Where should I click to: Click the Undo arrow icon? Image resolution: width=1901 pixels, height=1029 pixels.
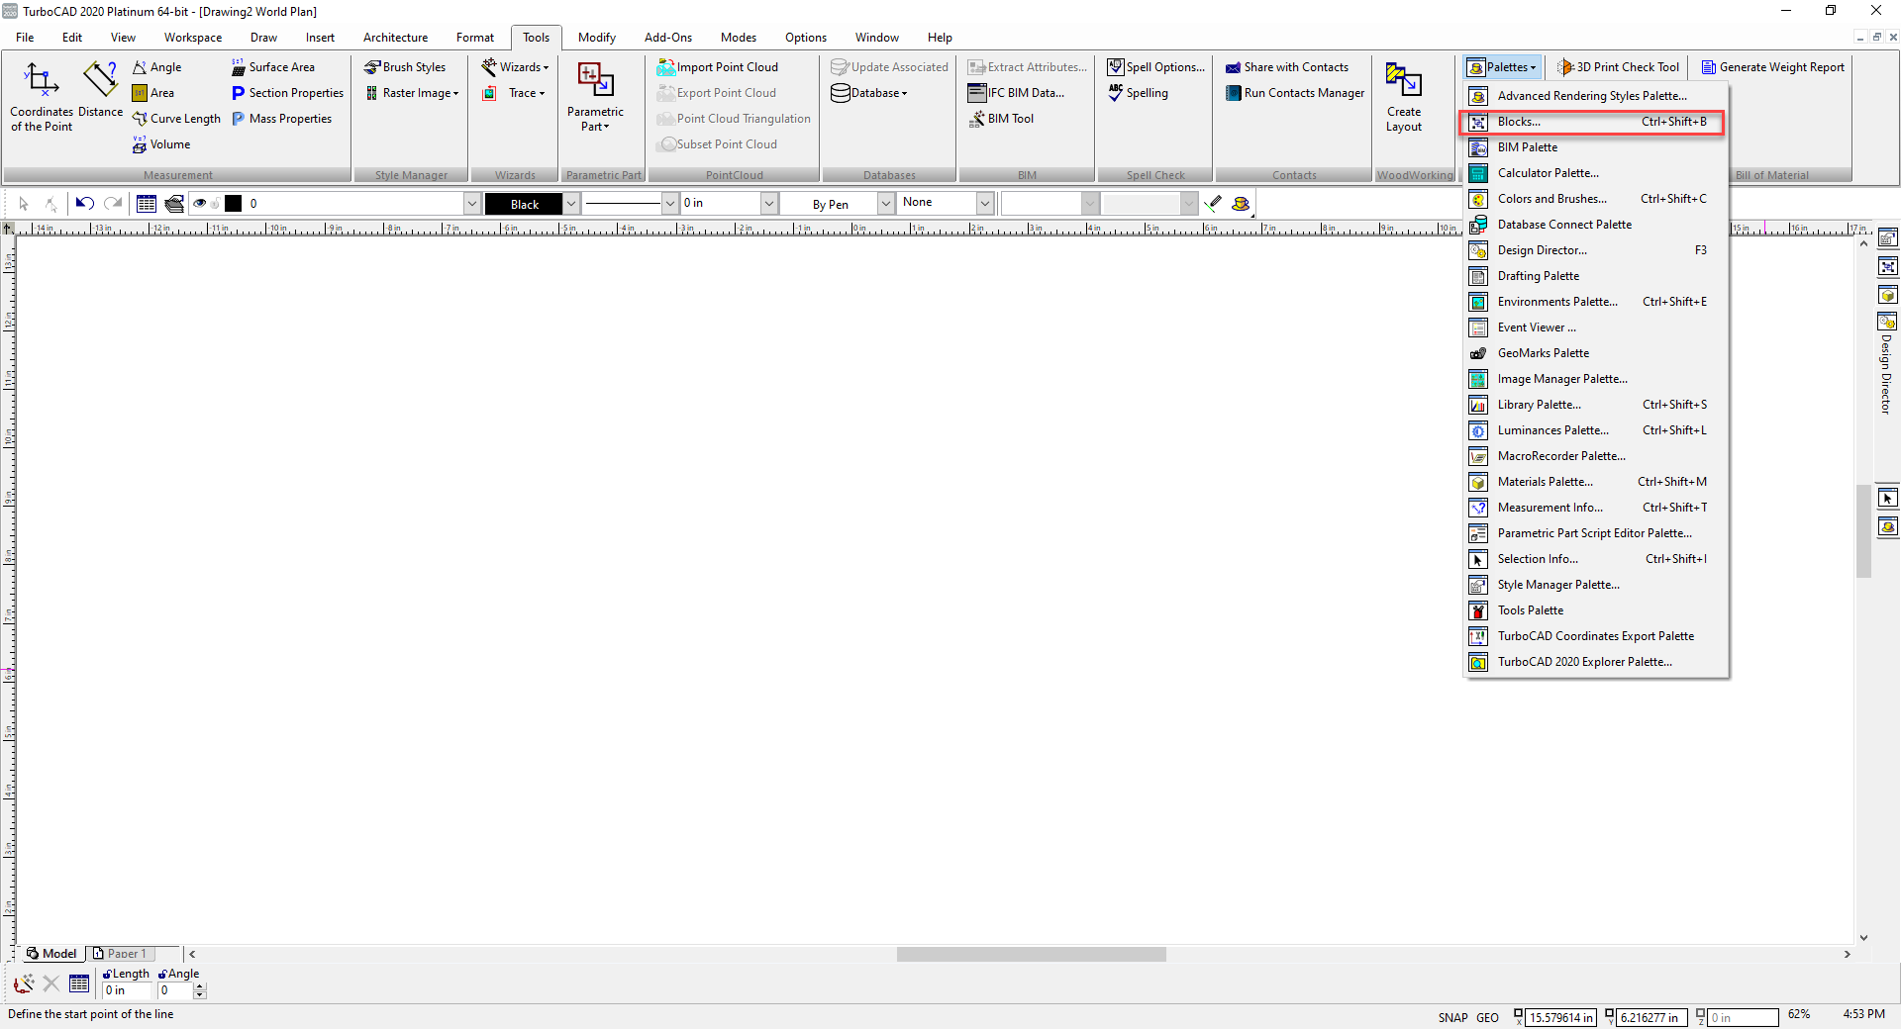(x=85, y=204)
